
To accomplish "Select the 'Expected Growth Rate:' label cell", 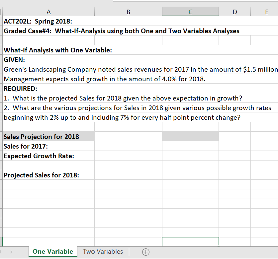I will pos(48,156).
